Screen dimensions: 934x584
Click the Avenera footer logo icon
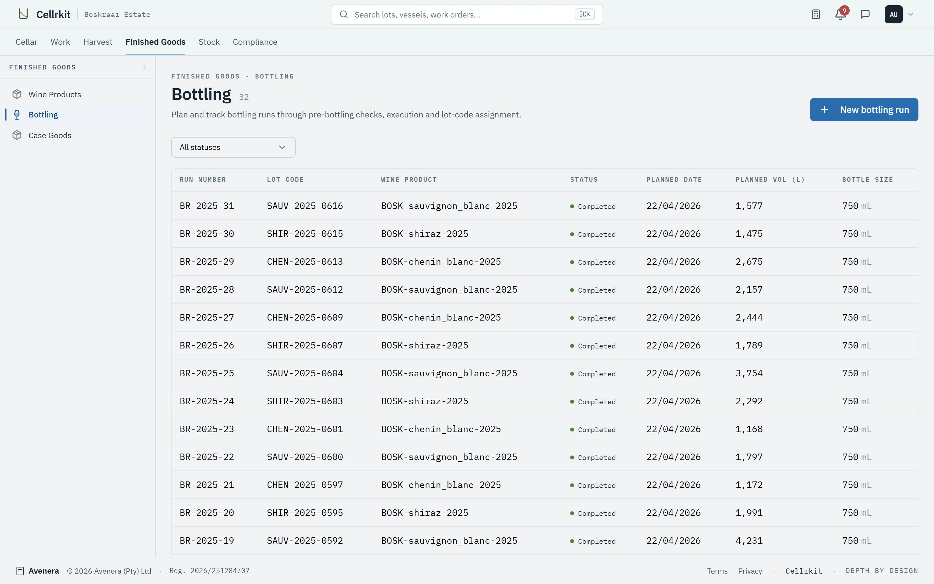[20, 571]
